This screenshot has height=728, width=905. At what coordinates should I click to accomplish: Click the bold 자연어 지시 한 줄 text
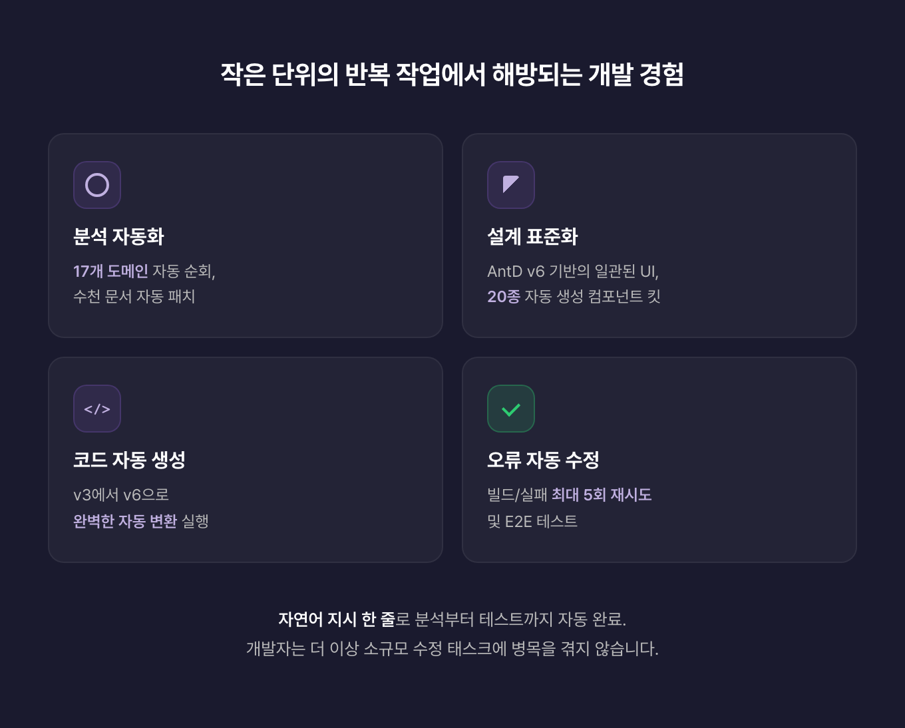[337, 620]
